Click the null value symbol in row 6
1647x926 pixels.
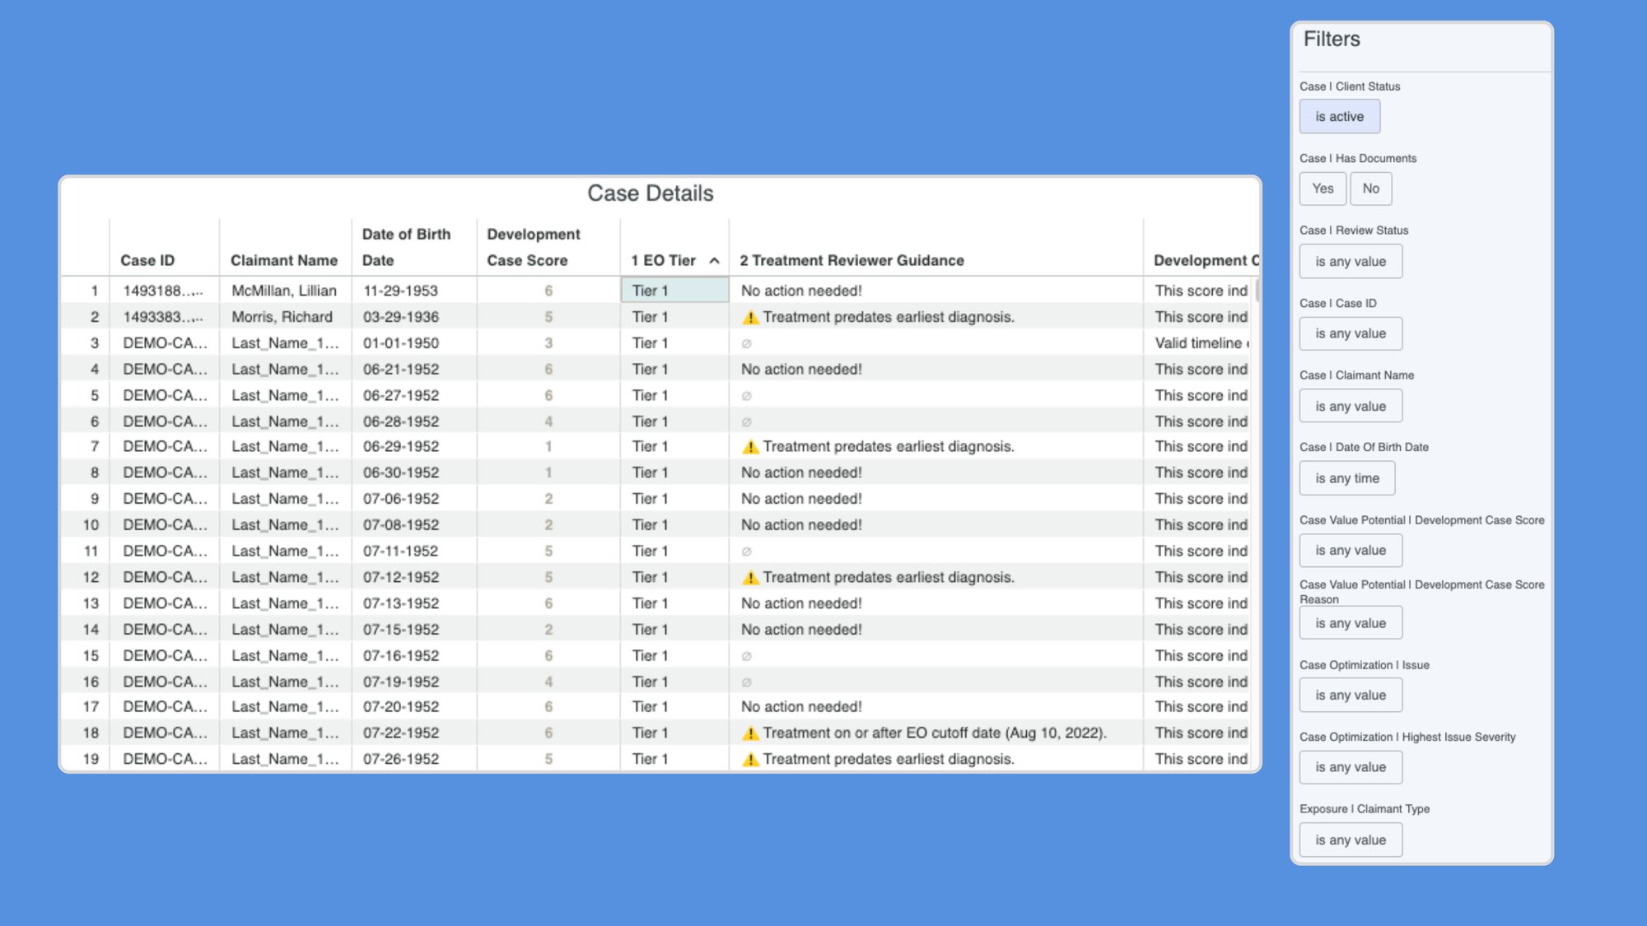tap(746, 422)
